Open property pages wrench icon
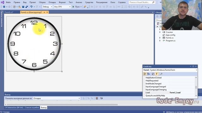Screen dimensions: 202x113 tap(161, 74)
